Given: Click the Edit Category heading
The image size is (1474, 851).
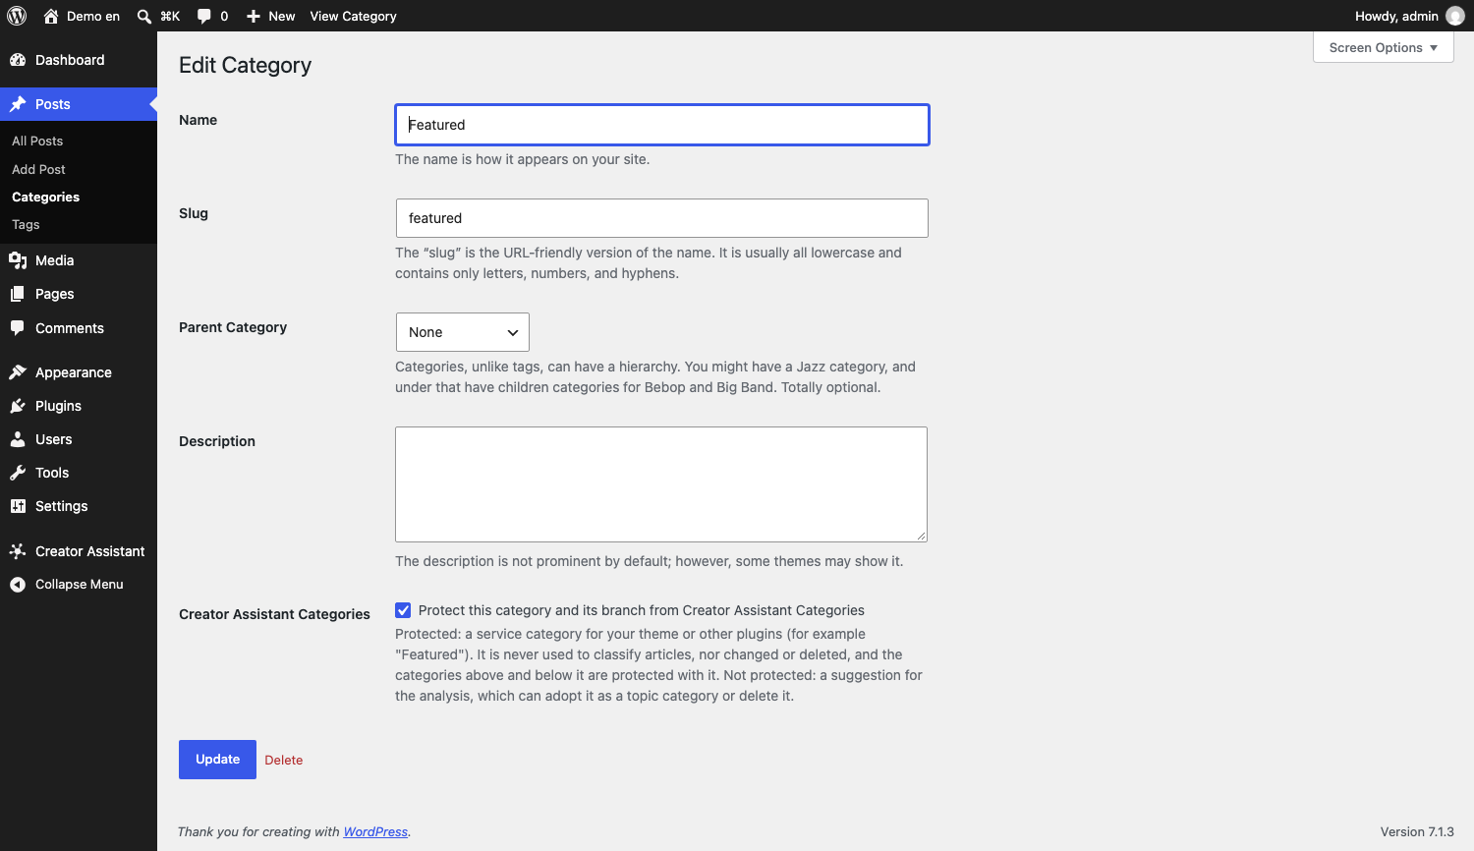Looking at the screenshot, I should pyautogui.click(x=246, y=65).
